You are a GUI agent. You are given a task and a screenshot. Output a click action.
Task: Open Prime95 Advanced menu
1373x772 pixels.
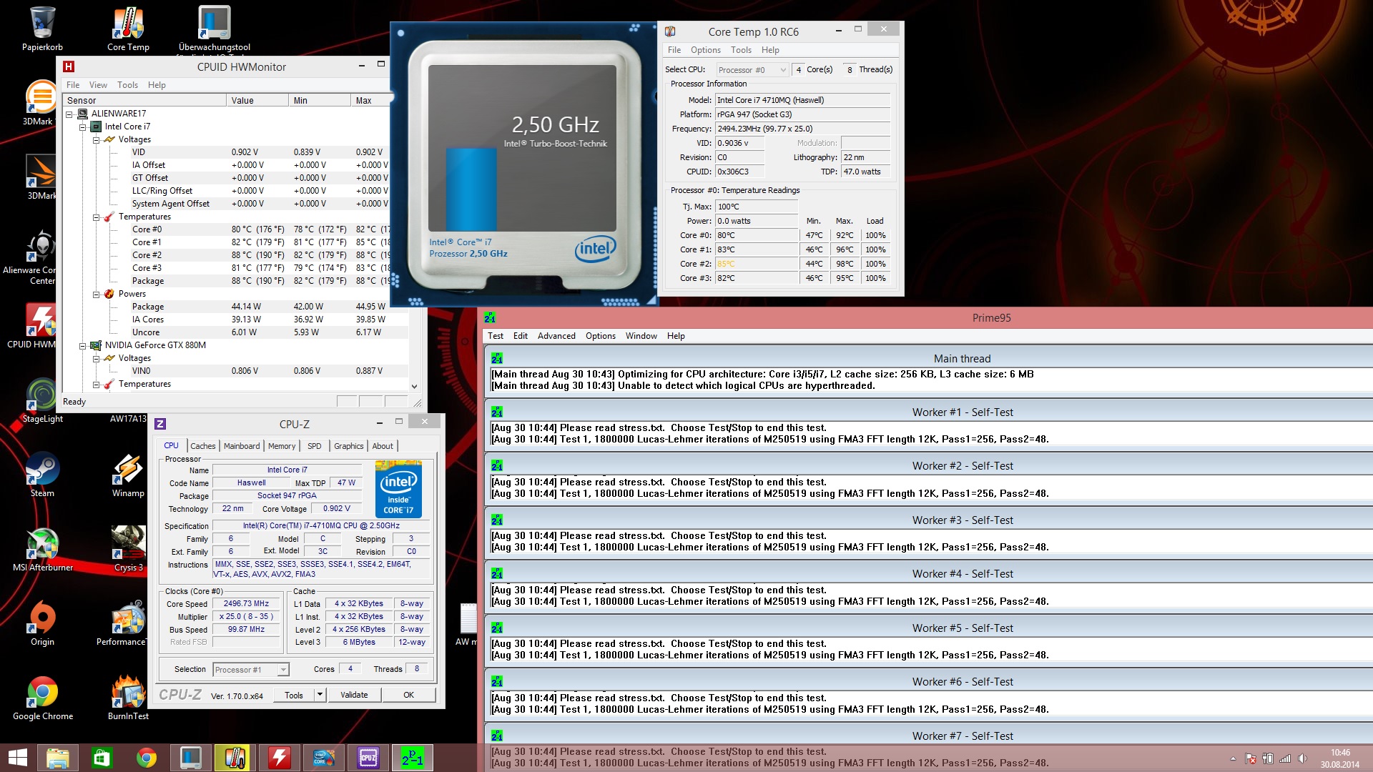556,336
